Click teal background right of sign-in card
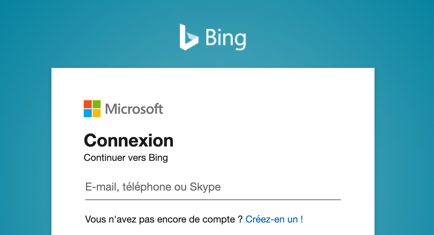Image resolution: width=434 pixels, height=235 pixels. tap(404, 147)
